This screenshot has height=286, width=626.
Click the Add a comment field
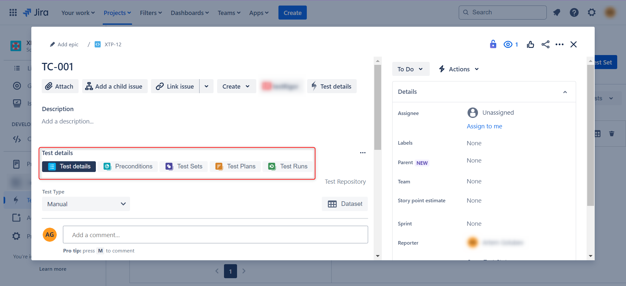coord(215,235)
